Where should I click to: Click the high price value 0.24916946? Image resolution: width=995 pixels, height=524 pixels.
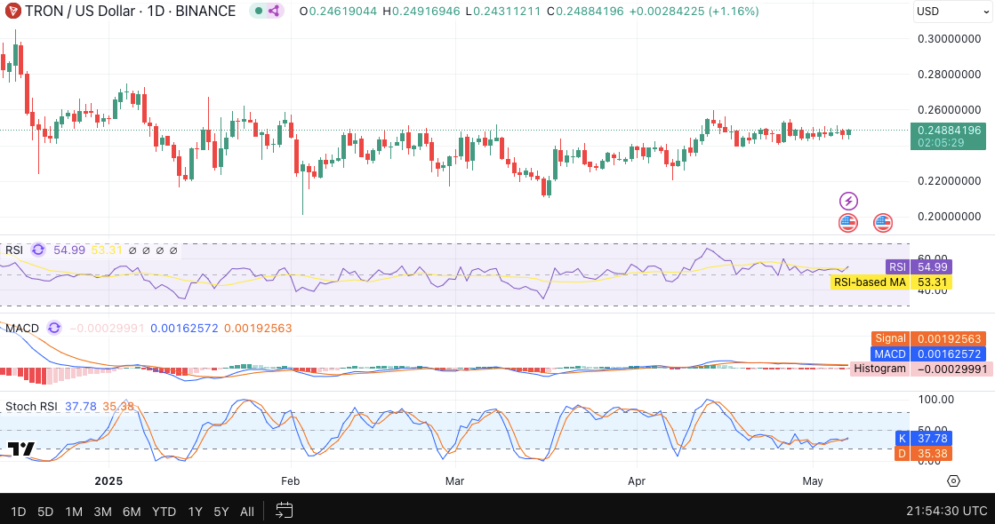pos(426,11)
